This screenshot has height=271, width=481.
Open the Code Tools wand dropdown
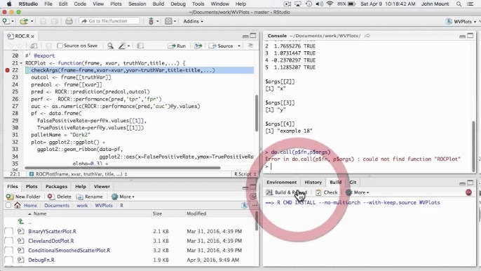point(124,46)
